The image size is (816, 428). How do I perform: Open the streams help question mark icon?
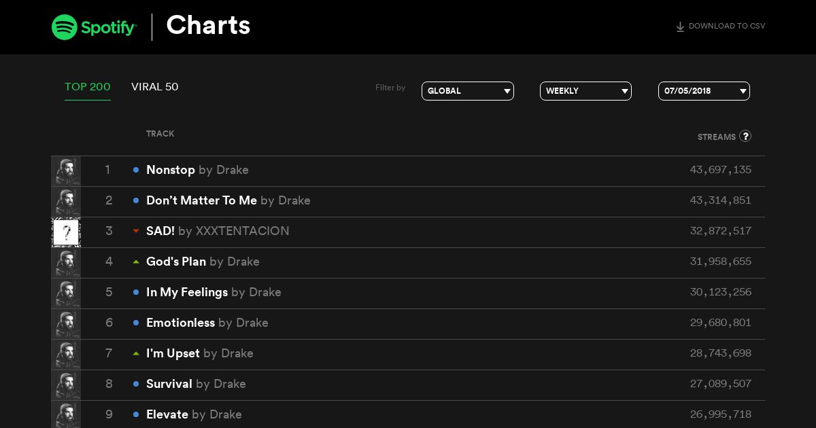tap(745, 136)
